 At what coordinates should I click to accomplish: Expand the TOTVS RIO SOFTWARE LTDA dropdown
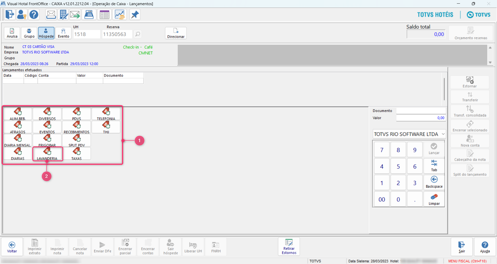(443, 134)
